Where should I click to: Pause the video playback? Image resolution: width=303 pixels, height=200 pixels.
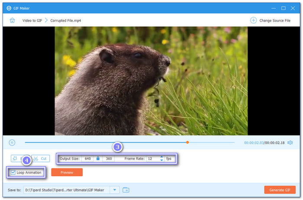pyautogui.click(x=12, y=142)
